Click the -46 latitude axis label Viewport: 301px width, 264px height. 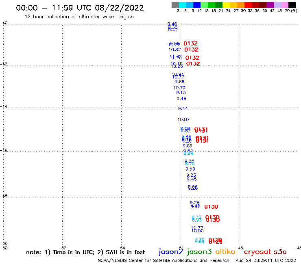tap(4, 150)
